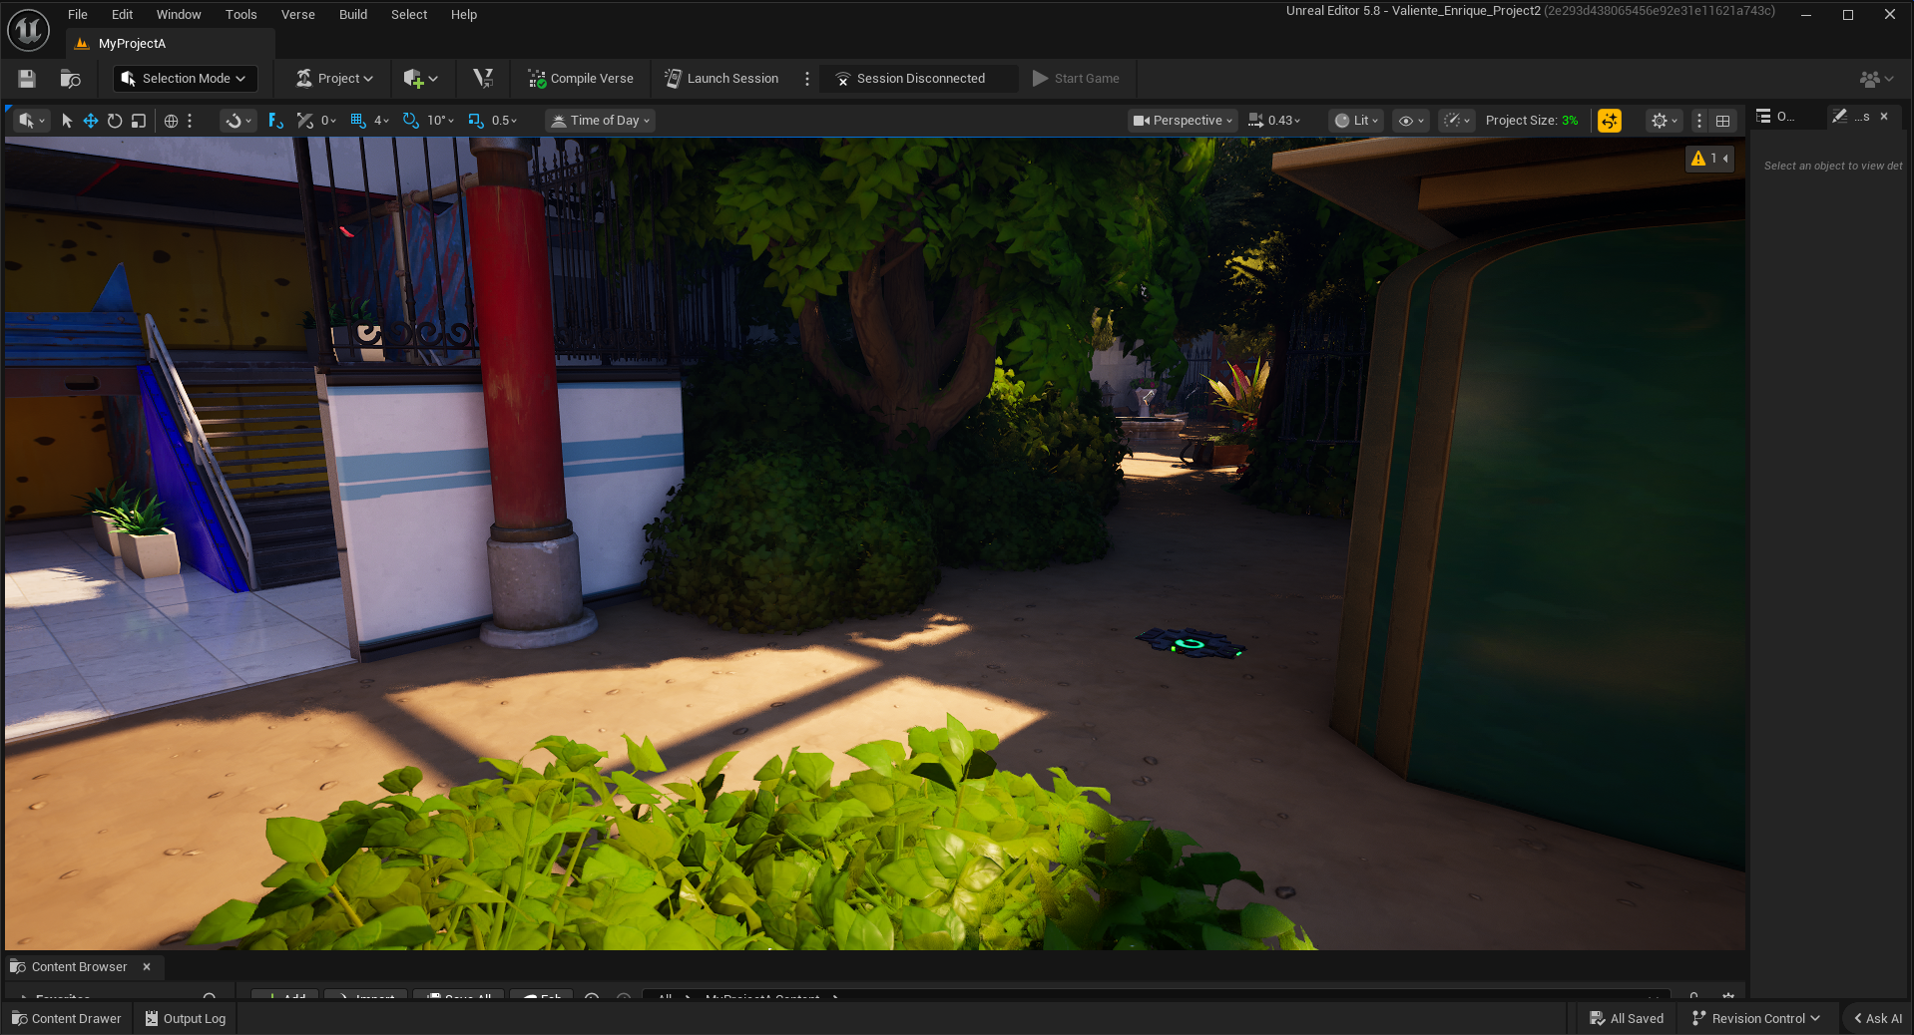The height and width of the screenshot is (1035, 1914).
Task: Open the Window menu
Action: (x=179, y=15)
